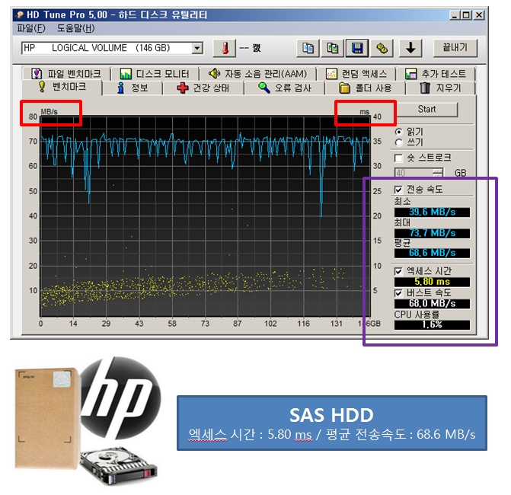Switch to the 지우기 tab

tap(440, 88)
